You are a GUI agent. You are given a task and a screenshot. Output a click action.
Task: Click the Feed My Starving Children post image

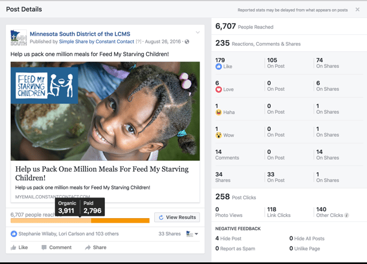pyautogui.click(x=105, y=111)
